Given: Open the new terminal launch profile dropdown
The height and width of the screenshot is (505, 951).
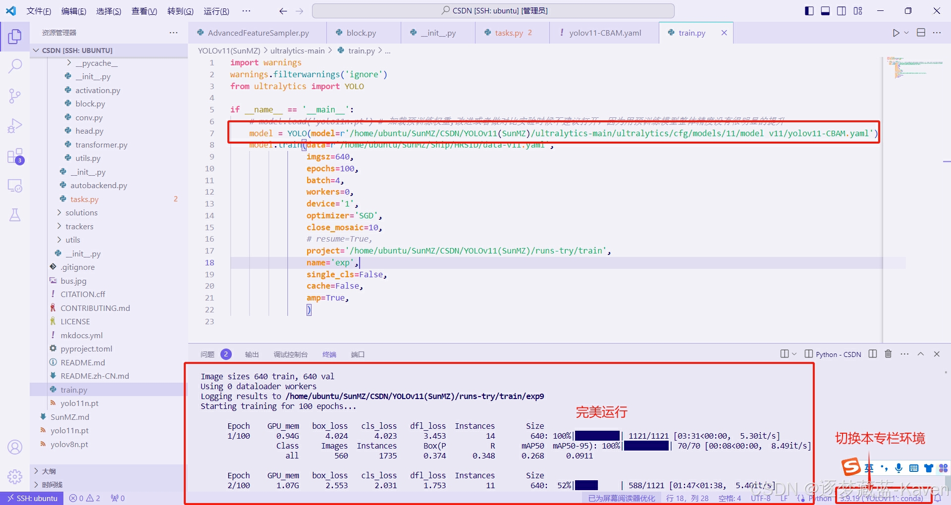Looking at the screenshot, I should [794, 354].
